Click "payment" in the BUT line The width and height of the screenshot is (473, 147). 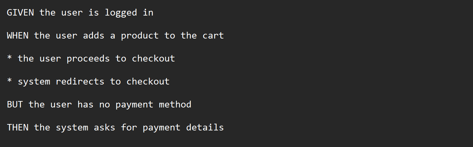[134, 105]
